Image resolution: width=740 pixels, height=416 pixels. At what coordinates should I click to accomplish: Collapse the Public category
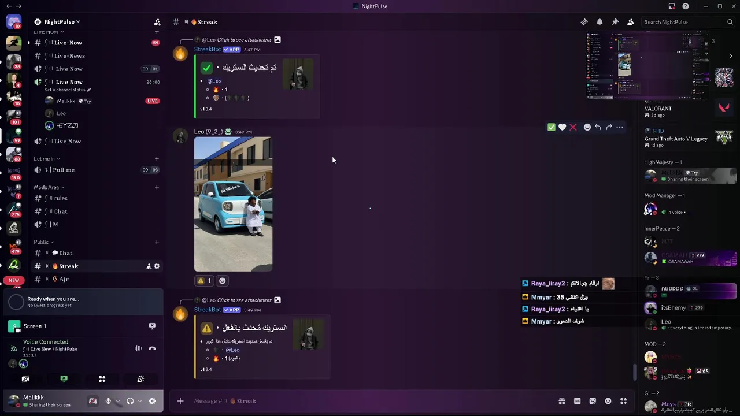coord(43,242)
